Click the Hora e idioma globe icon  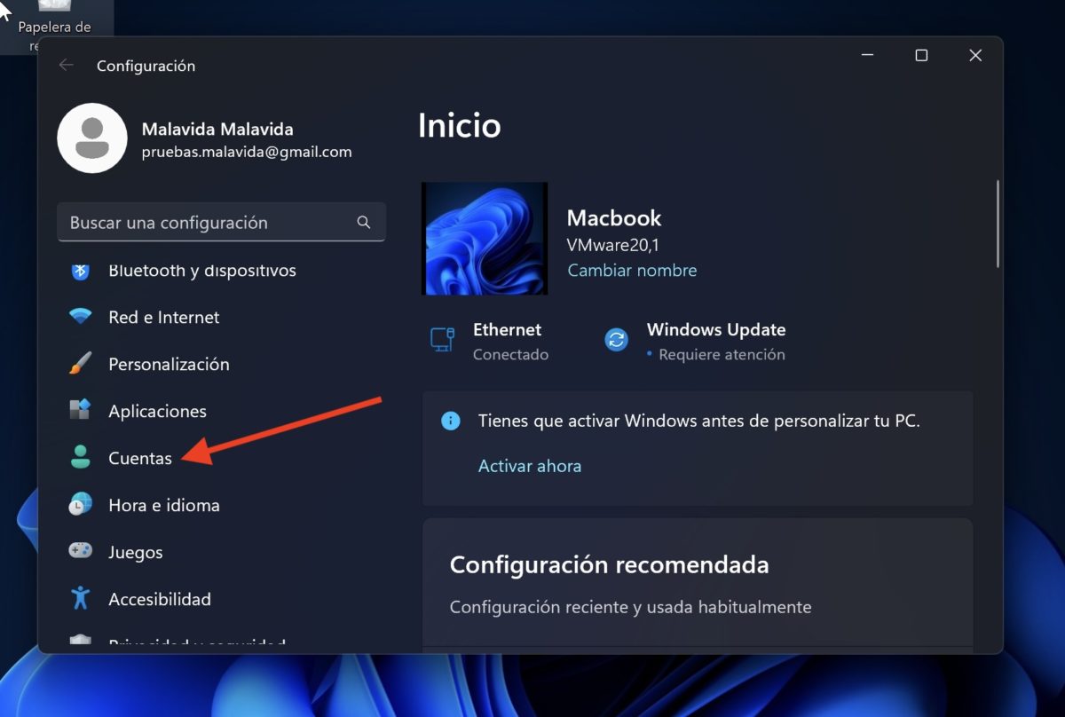pos(81,505)
